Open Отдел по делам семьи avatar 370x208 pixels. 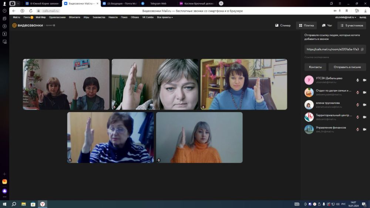309,92
